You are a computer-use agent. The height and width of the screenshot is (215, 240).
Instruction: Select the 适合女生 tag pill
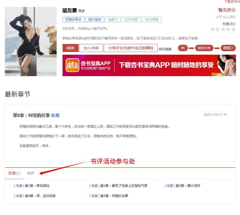pyautogui.click(x=204, y=48)
